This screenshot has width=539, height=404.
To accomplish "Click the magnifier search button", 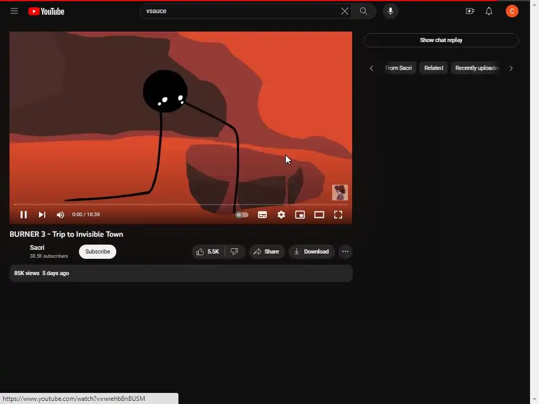I will (363, 11).
